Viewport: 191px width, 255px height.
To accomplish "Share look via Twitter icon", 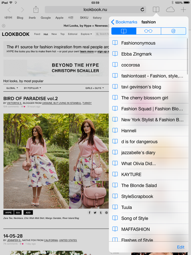I will pyautogui.click(x=95, y=212).
